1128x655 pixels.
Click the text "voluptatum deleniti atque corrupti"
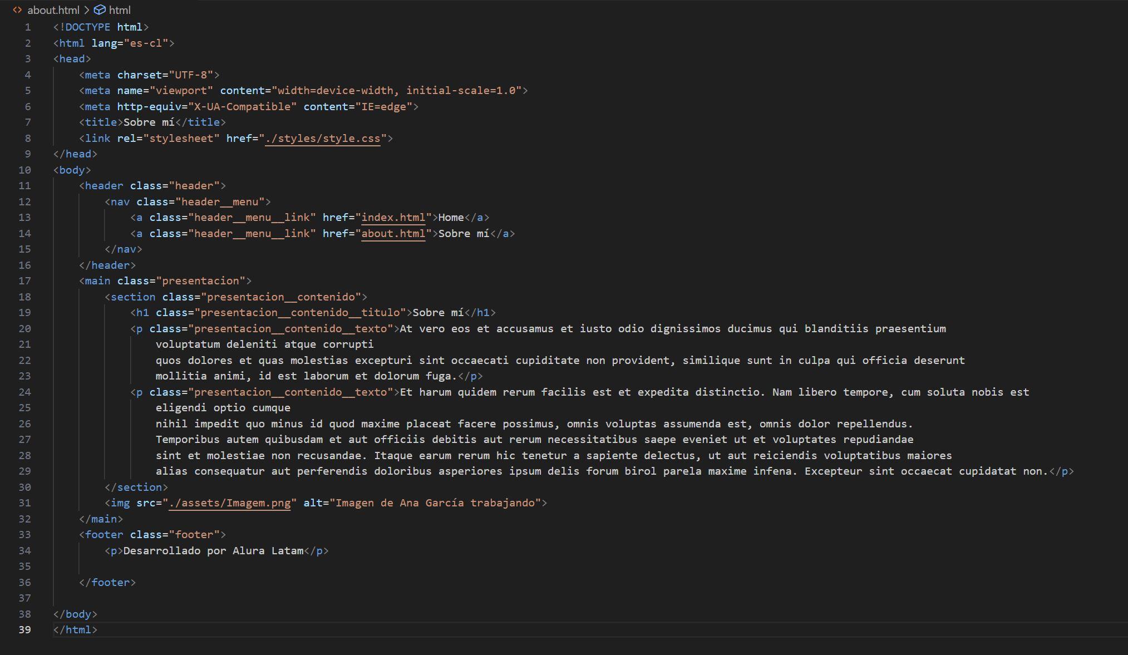264,344
